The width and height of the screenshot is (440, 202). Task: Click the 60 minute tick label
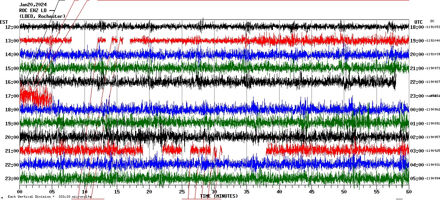pyautogui.click(x=409, y=192)
